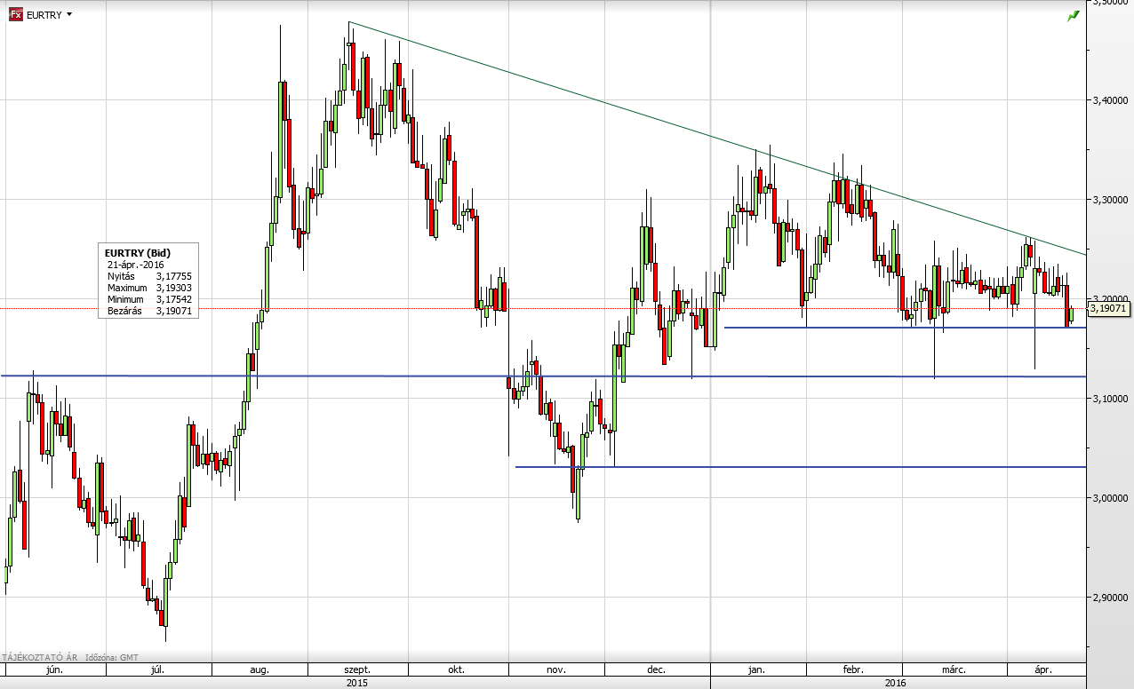Click the TÁJÉKOZTATÓ ÁR label
This screenshot has height=689, width=1134.
coord(40,658)
